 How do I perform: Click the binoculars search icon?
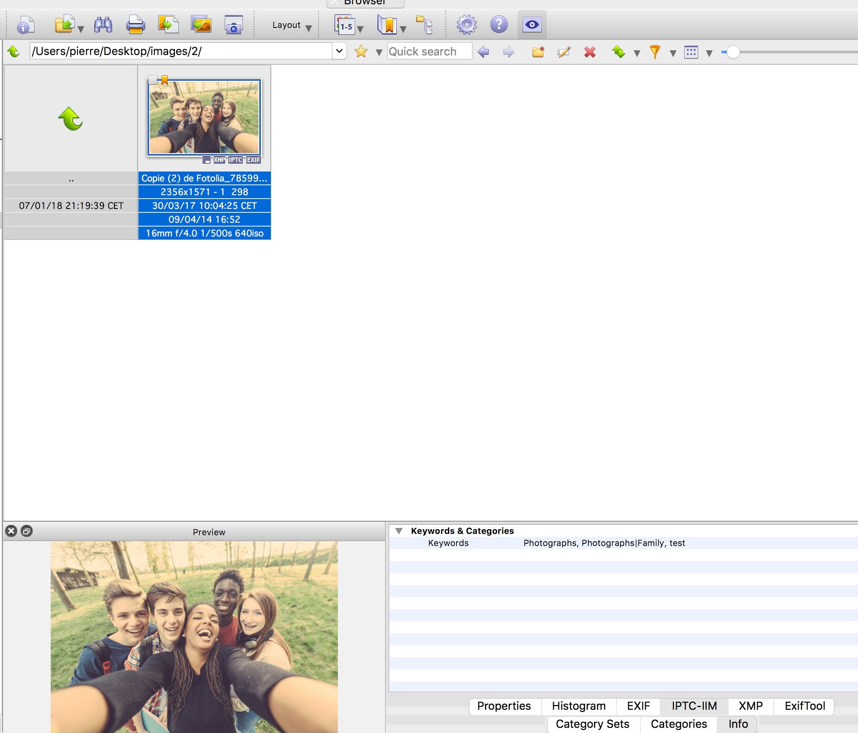pos(103,25)
